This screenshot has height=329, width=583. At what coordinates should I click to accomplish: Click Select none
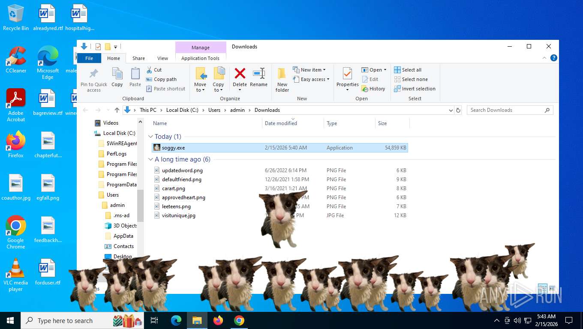411,79
